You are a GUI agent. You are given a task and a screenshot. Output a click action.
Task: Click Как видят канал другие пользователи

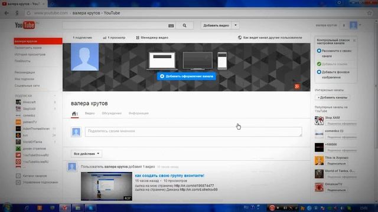click(270, 38)
